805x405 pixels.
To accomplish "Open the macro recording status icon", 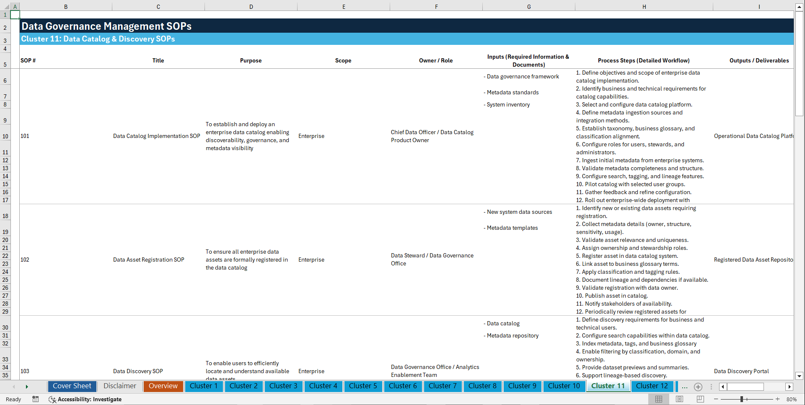I will (x=36, y=399).
